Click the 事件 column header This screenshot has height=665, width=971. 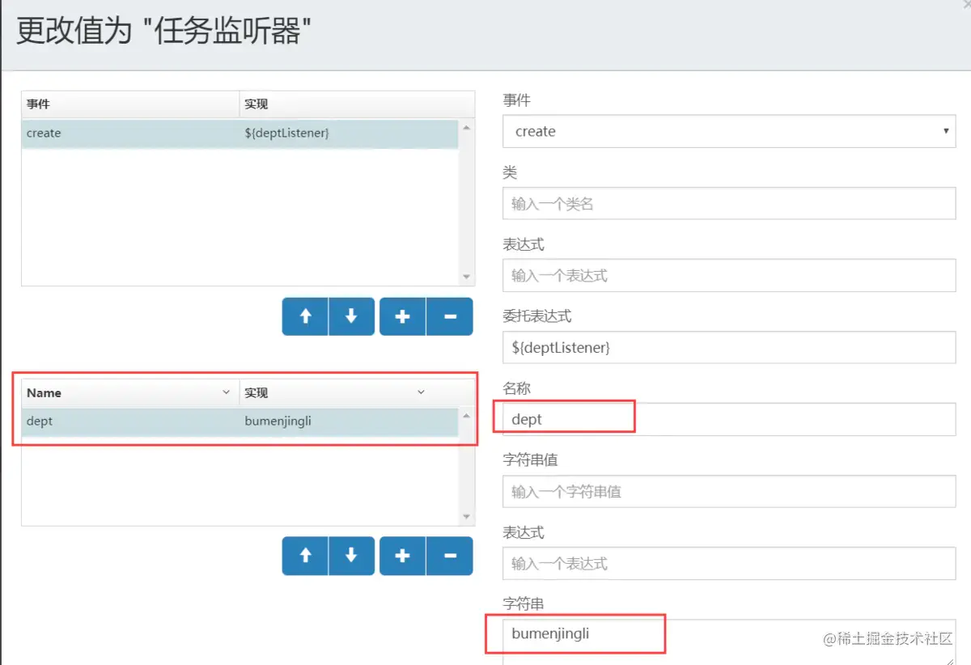click(x=130, y=104)
